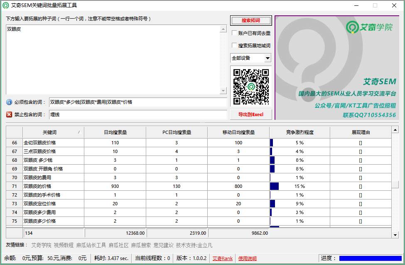Click the results table scrollbar thumb
405x265 pixels.
395,184
